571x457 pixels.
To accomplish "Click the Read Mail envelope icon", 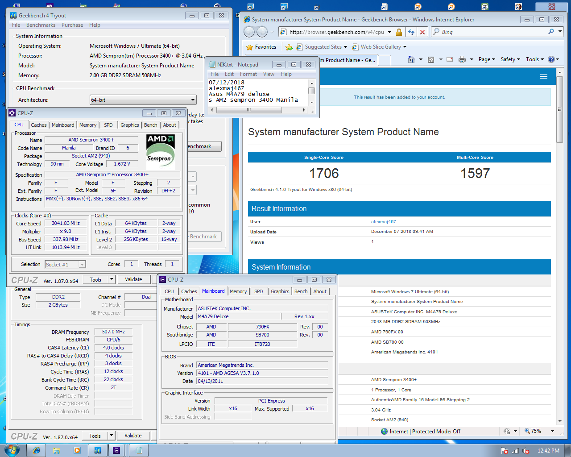I will [x=450, y=59].
